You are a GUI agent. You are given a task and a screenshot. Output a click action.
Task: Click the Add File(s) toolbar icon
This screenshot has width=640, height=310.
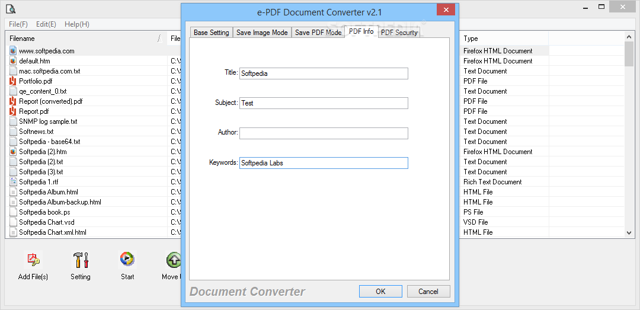33,260
